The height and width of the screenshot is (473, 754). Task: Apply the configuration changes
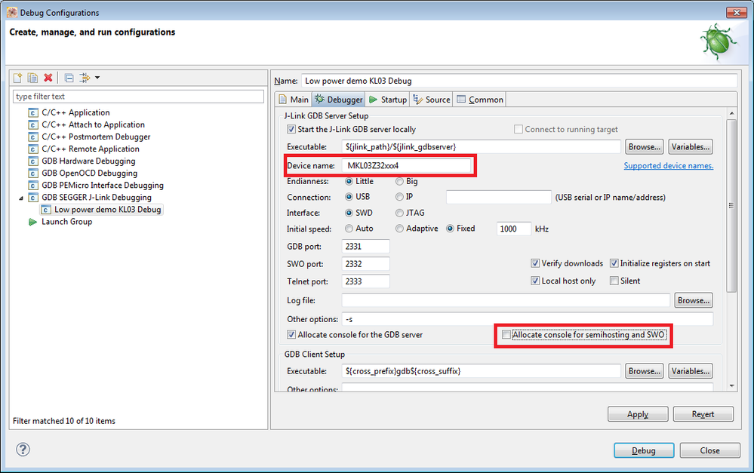637,413
